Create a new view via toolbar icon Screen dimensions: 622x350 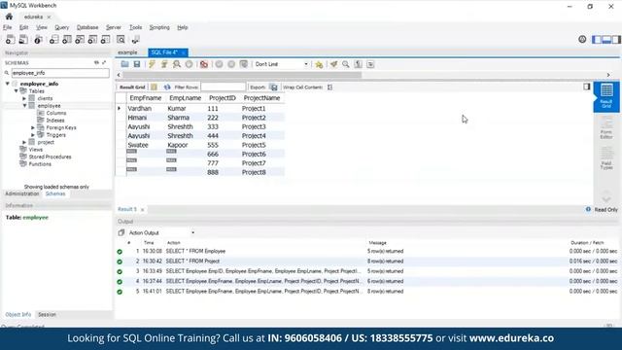[80, 39]
